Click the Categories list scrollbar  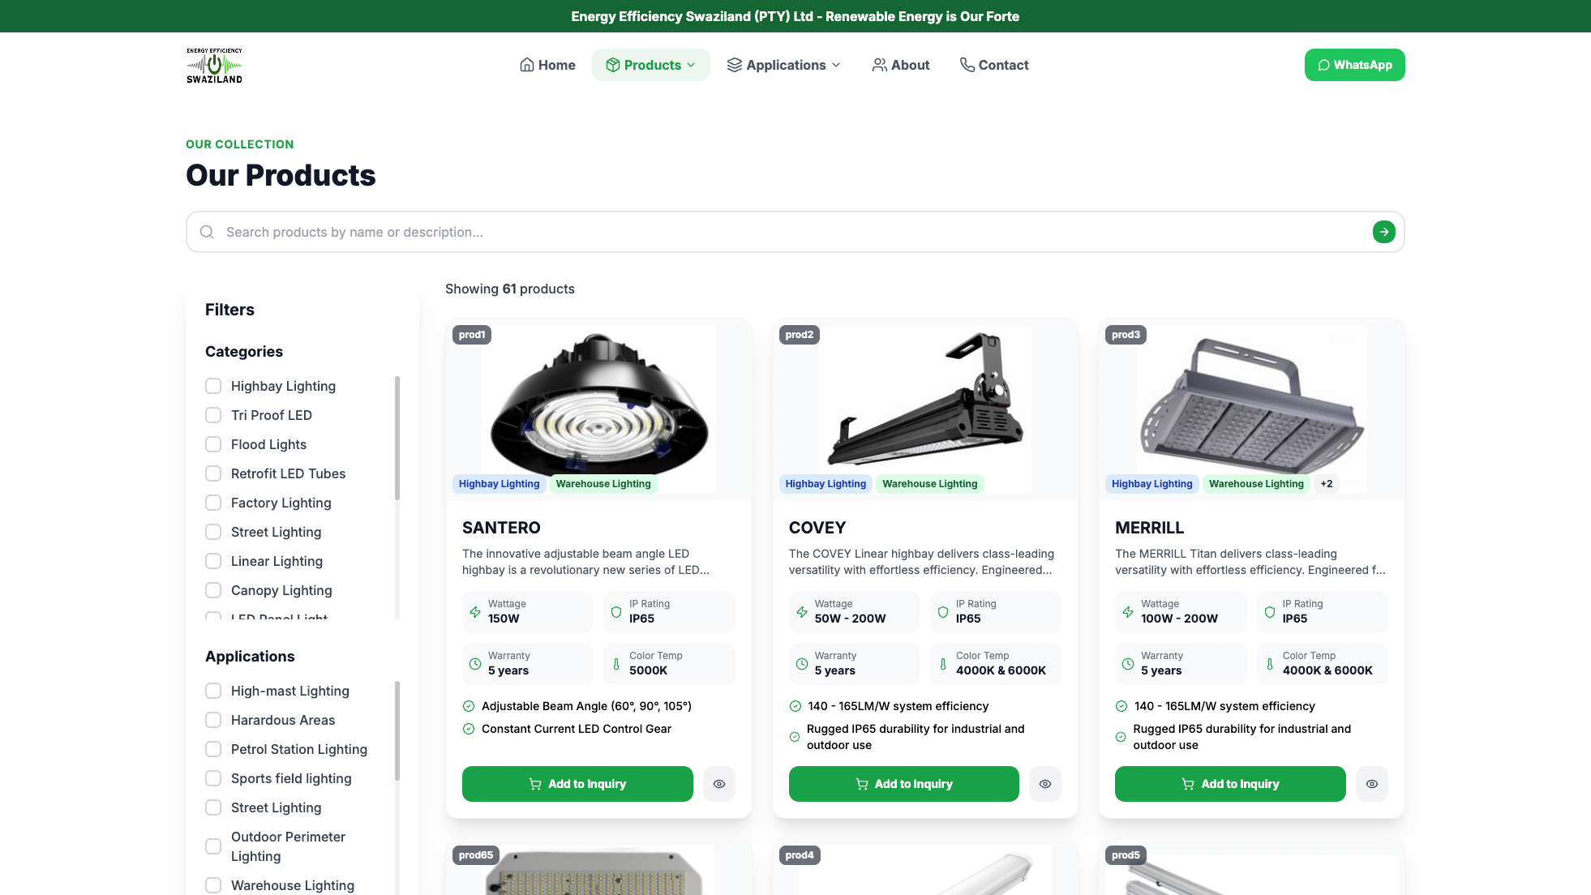click(397, 438)
